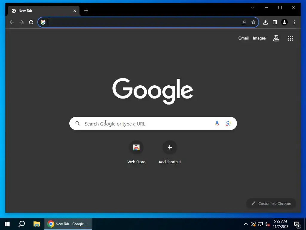Image resolution: width=306 pixels, height=230 pixels.
Task: Open the Gmail link
Action: point(243,38)
